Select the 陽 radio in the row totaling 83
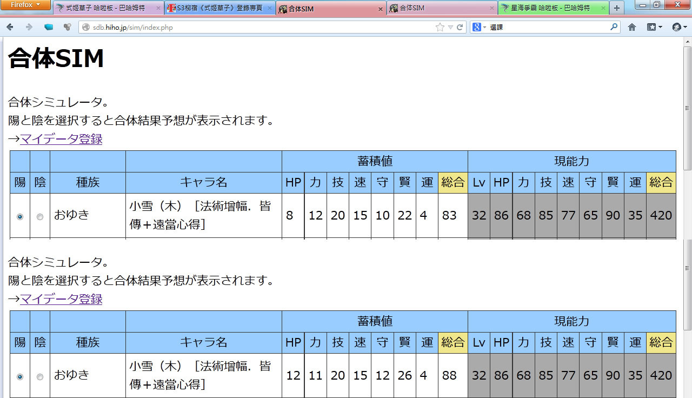The height and width of the screenshot is (398, 692). click(x=20, y=216)
